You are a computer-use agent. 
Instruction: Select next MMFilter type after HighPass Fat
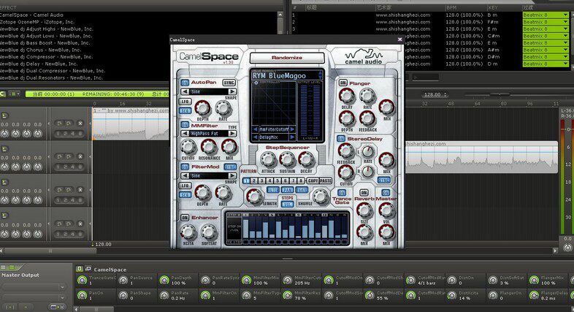coord(232,134)
